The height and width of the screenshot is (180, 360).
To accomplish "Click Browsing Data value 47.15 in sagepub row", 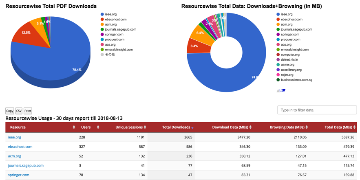I will tap(302, 166).
